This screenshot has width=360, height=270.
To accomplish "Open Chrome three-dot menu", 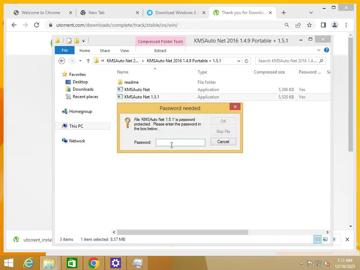I will click(x=346, y=25).
